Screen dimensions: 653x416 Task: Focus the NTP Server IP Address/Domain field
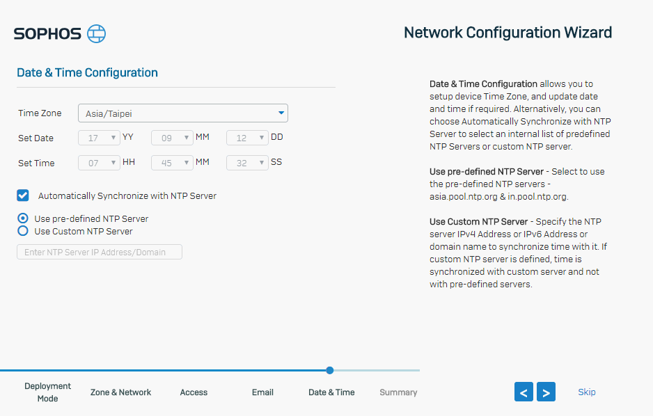pyautogui.click(x=99, y=252)
